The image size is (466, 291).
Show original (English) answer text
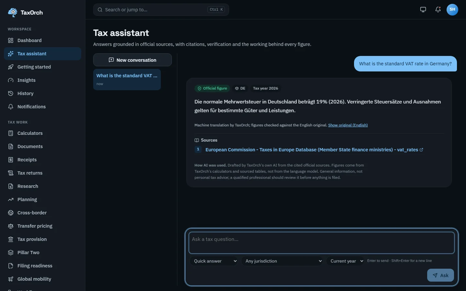point(348,125)
